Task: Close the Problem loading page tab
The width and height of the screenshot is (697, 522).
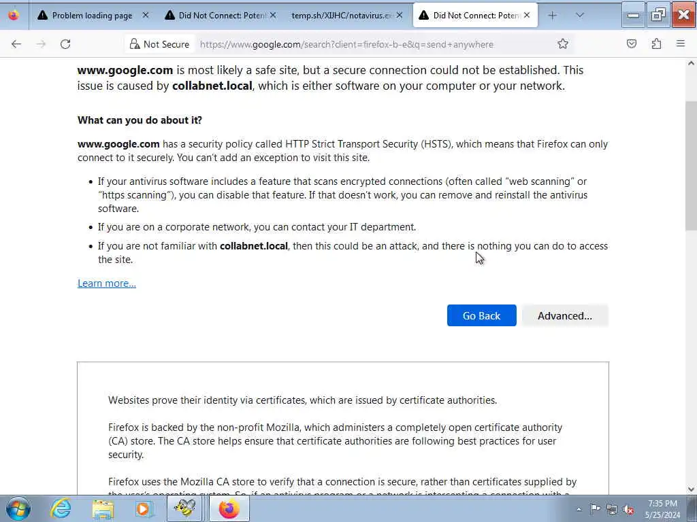Action: pos(146,15)
